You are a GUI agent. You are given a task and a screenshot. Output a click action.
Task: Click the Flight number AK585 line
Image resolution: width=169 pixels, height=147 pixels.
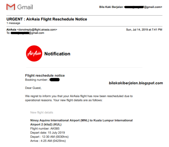[x=45, y=129]
